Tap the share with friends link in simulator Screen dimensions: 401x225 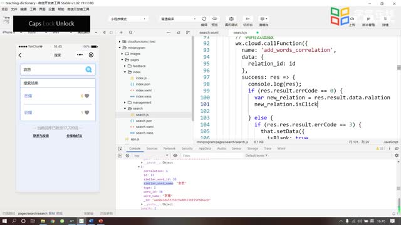75,136
